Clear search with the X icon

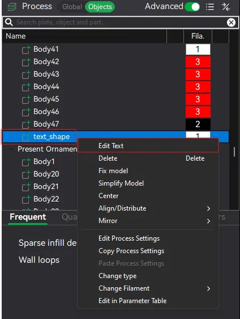[x=231, y=22]
